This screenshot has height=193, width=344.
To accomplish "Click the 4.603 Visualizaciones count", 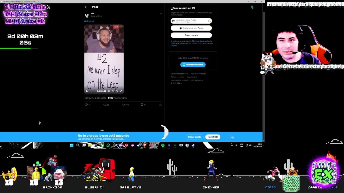I will 117,98.
